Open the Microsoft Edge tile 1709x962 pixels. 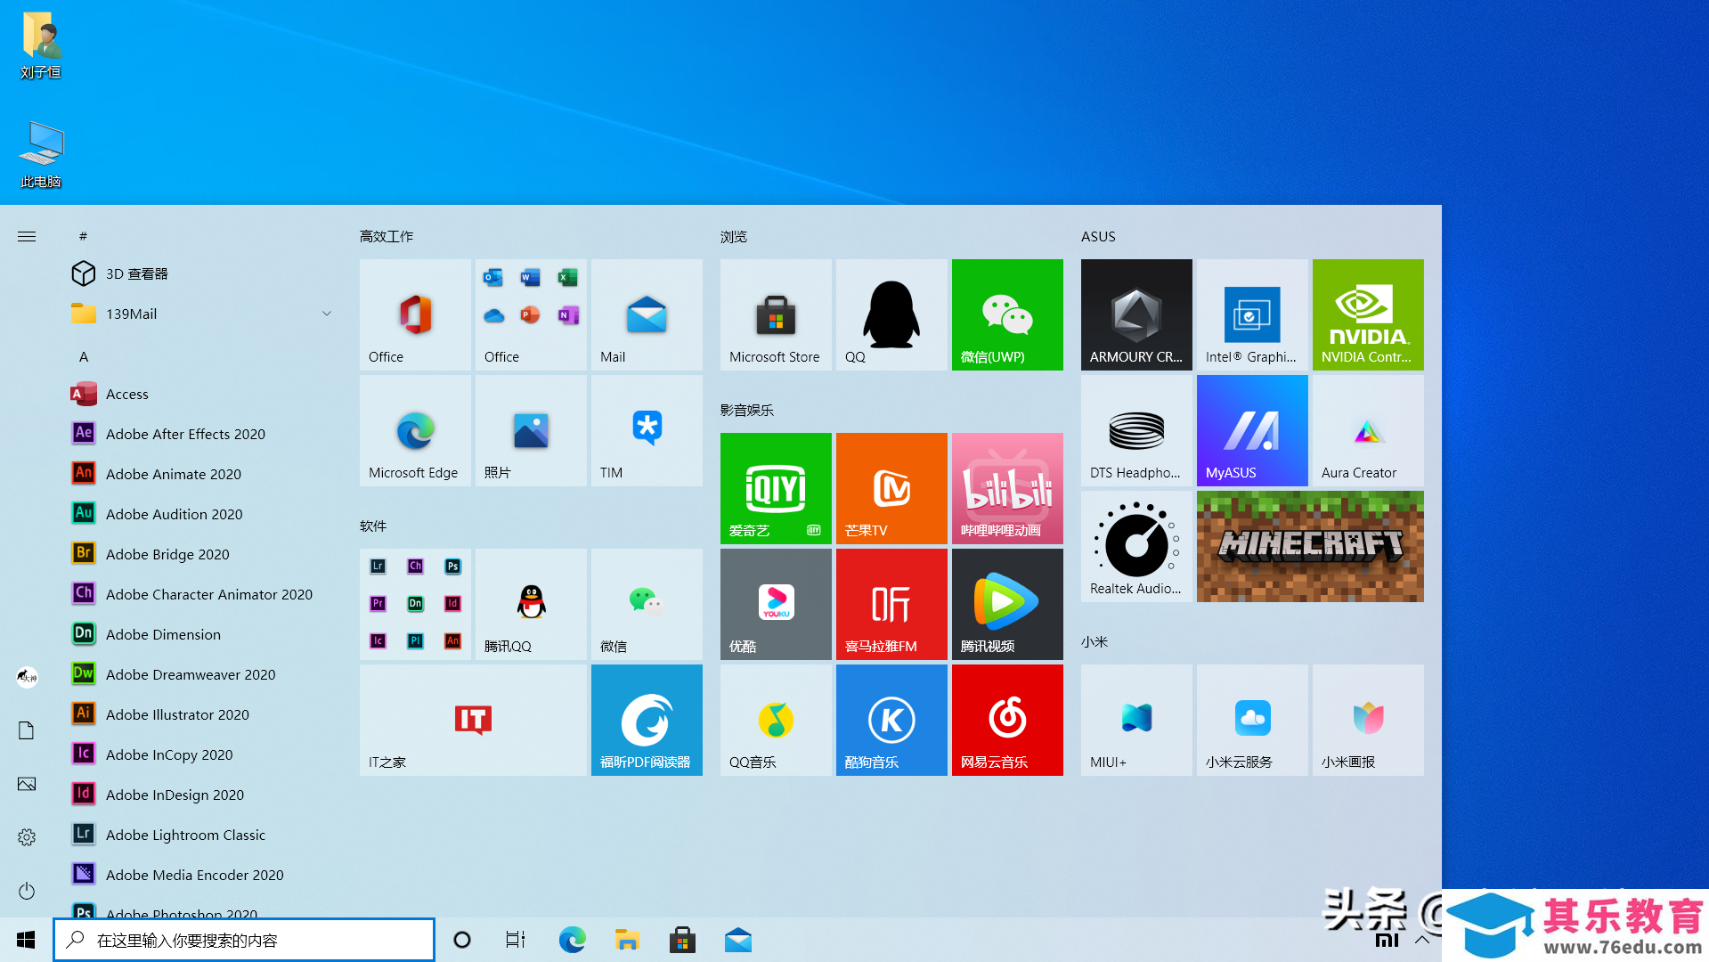(415, 431)
